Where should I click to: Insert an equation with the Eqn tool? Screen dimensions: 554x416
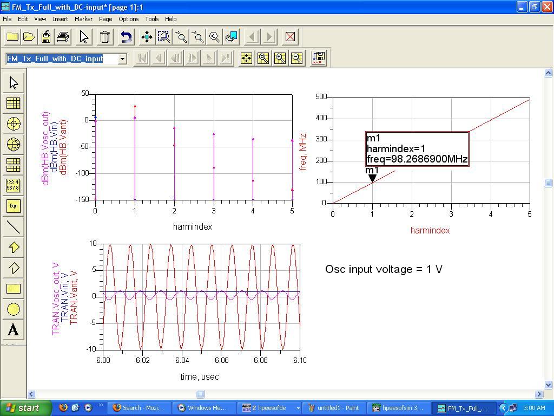(x=14, y=206)
